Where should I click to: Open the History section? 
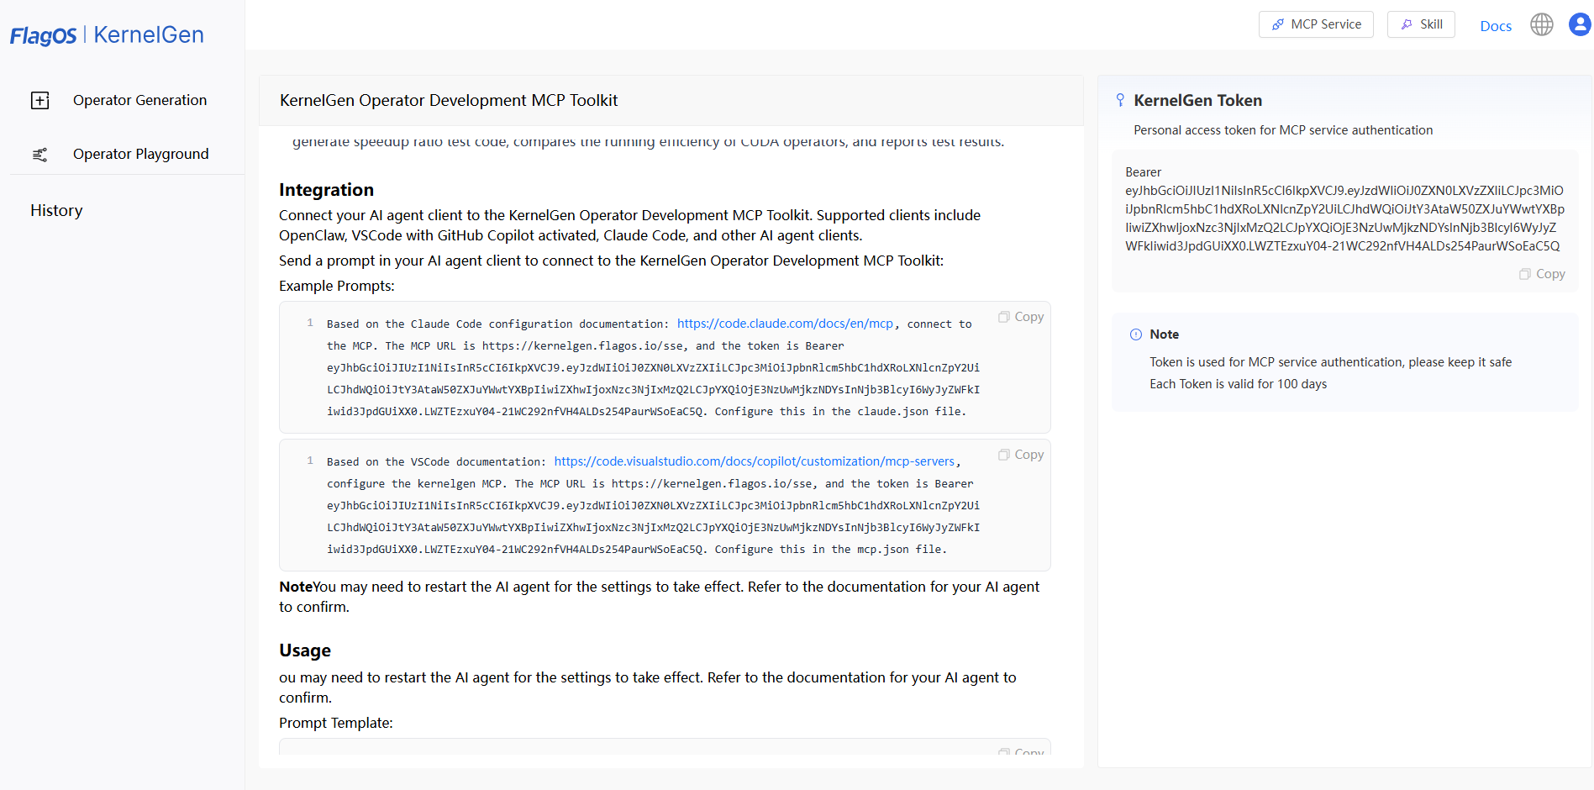point(56,211)
